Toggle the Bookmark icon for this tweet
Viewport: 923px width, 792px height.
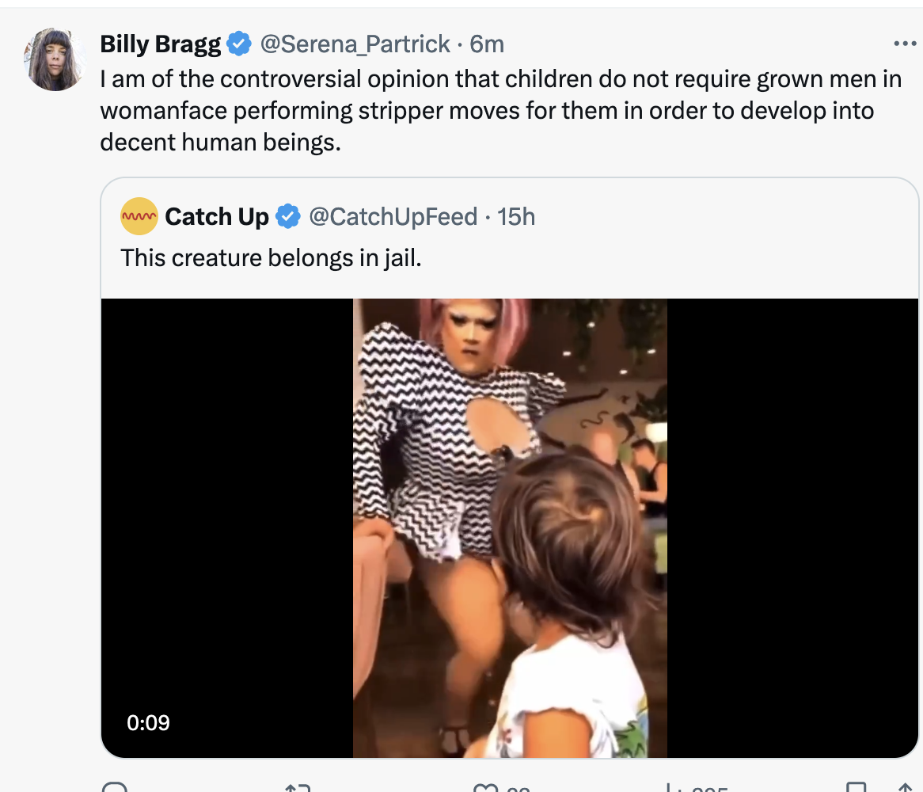[x=857, y=788]
